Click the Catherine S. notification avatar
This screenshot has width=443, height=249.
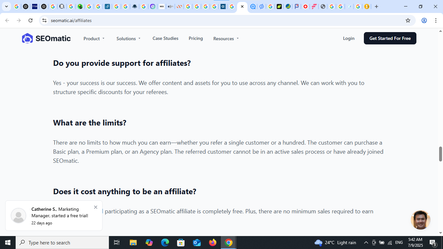pyautogui.click(x=18, y=216)
